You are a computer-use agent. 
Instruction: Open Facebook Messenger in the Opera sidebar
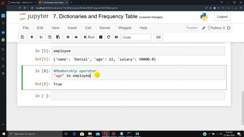[3, 33]
